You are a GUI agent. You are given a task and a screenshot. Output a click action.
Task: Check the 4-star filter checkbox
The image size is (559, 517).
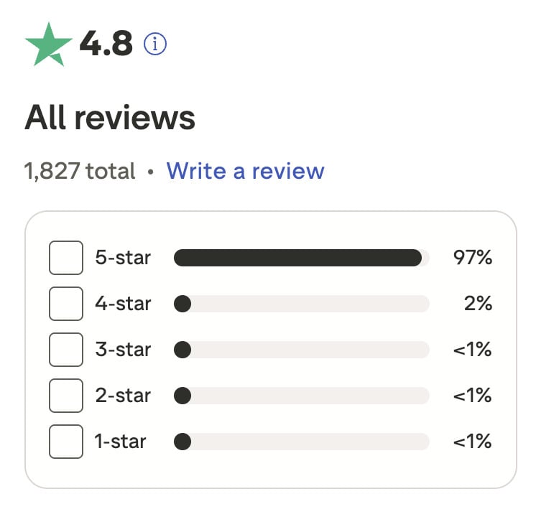(x=66, y=304)
